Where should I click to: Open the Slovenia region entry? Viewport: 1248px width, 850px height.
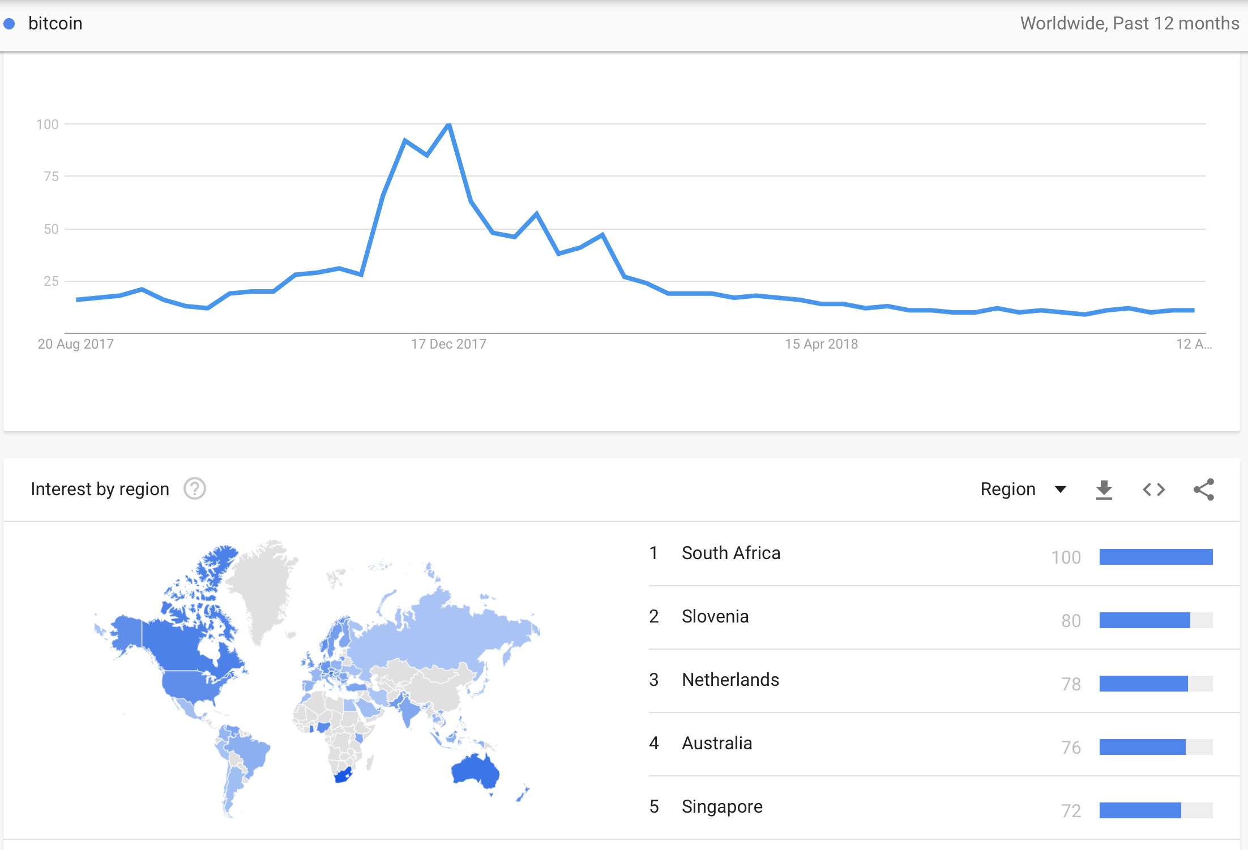coord(930,617)
